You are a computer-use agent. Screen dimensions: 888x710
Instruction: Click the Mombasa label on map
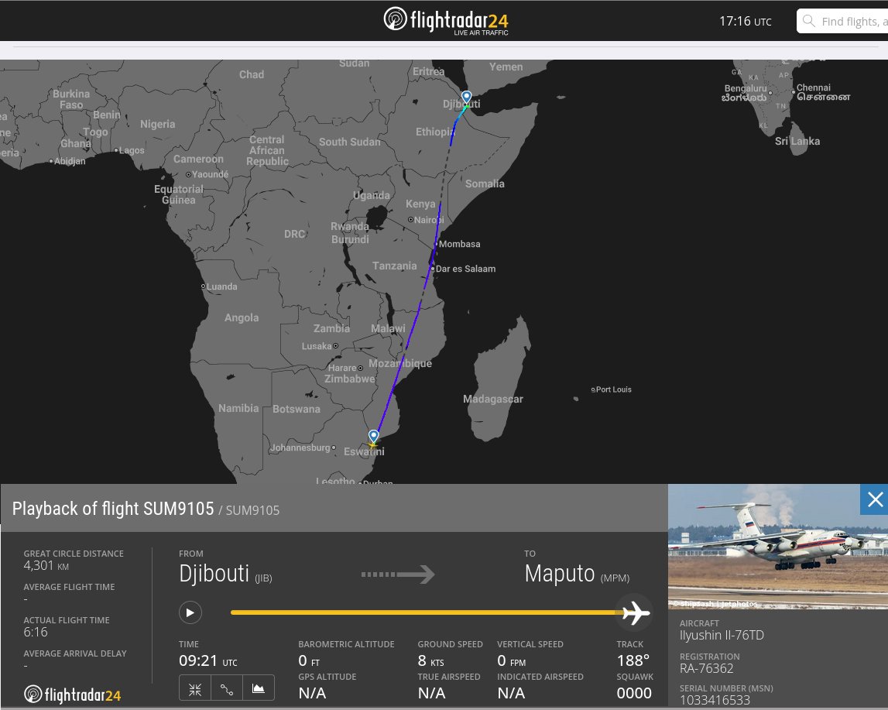click(459, 244)
